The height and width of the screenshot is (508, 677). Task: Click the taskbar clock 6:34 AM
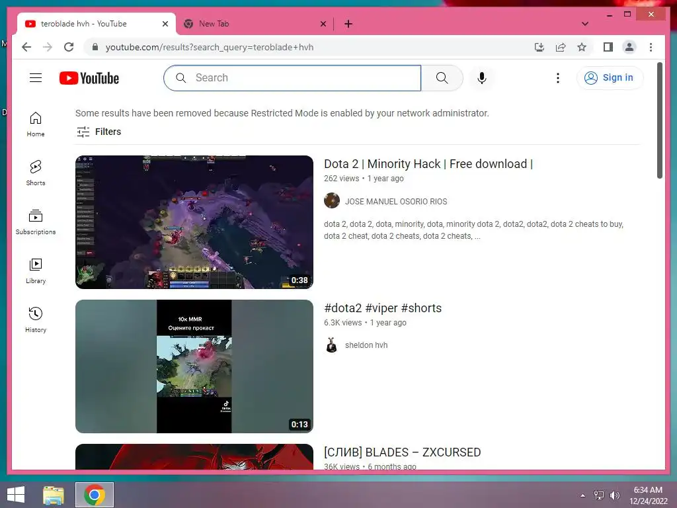click(x=648, y=495)
